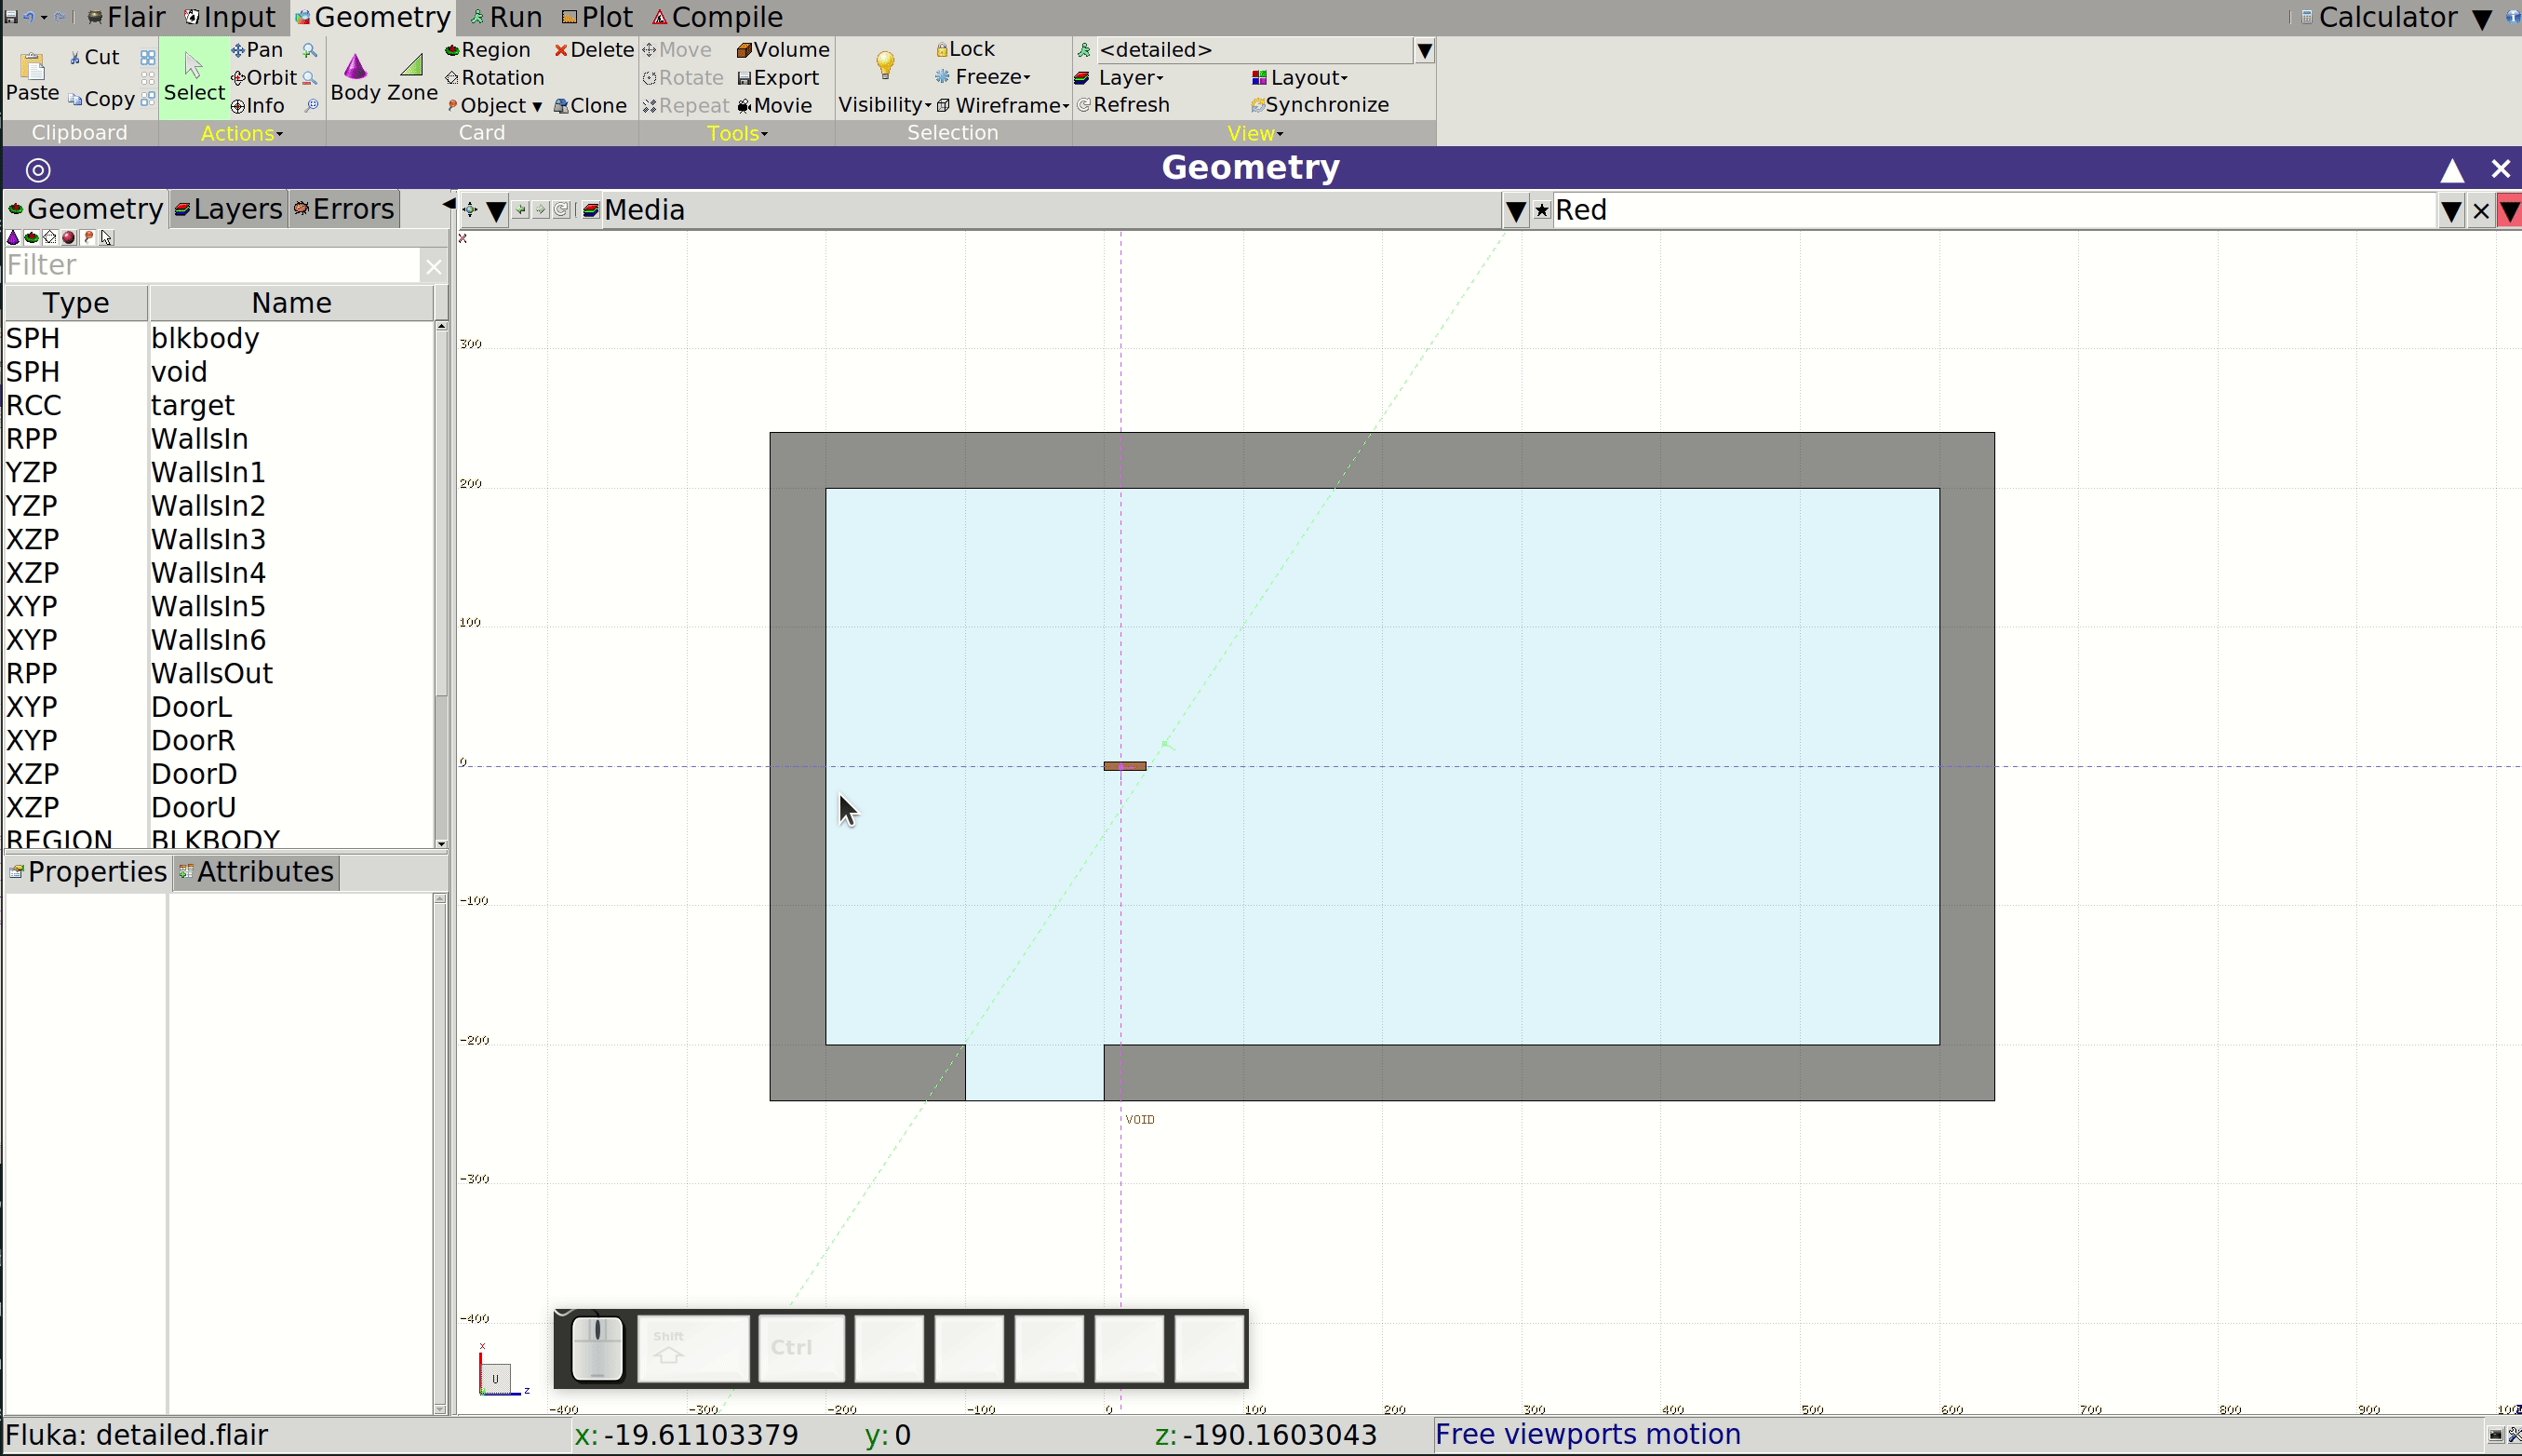Image resolution: width=2522 pixels, height=1456 pixels.
Task: Toggle the Select action mode
Action: [194, 77]
